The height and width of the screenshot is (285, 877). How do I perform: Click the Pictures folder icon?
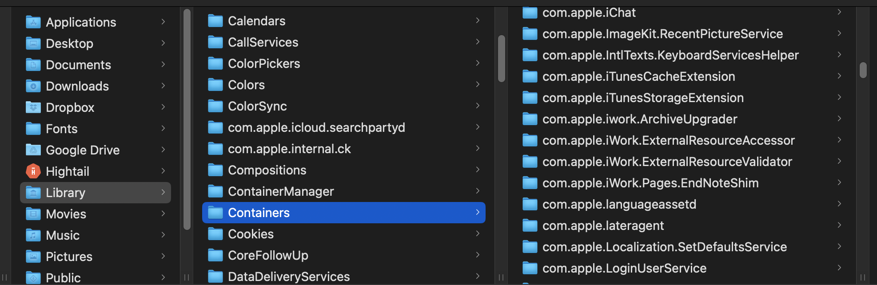pos(33,257)
